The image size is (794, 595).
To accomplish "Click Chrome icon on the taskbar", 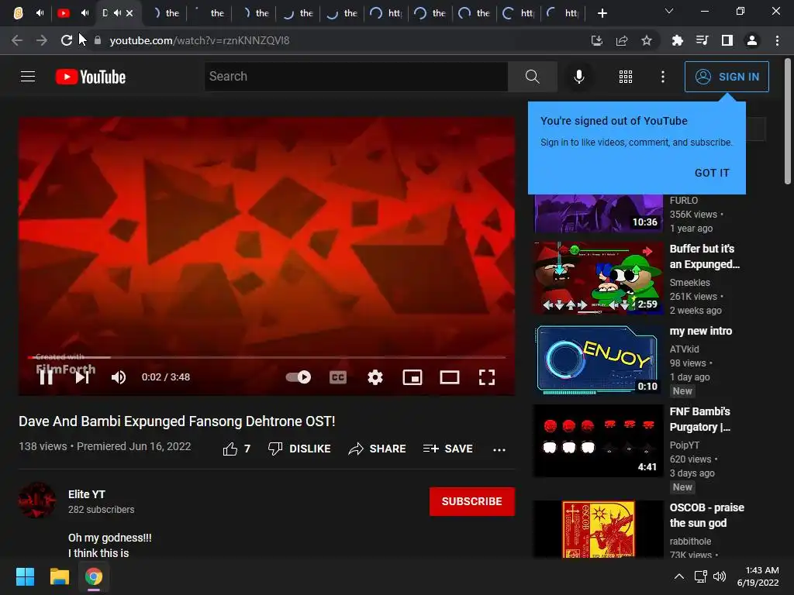I will coord(94,576).
